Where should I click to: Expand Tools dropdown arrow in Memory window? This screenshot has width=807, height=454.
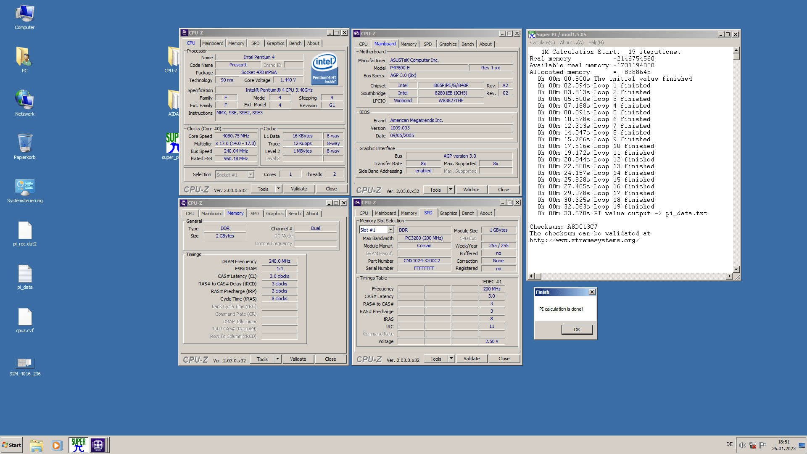click(277, 359)
